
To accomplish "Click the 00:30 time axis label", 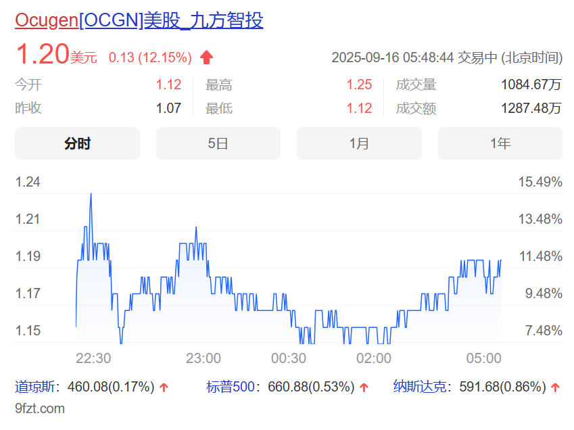I will 289,358.
